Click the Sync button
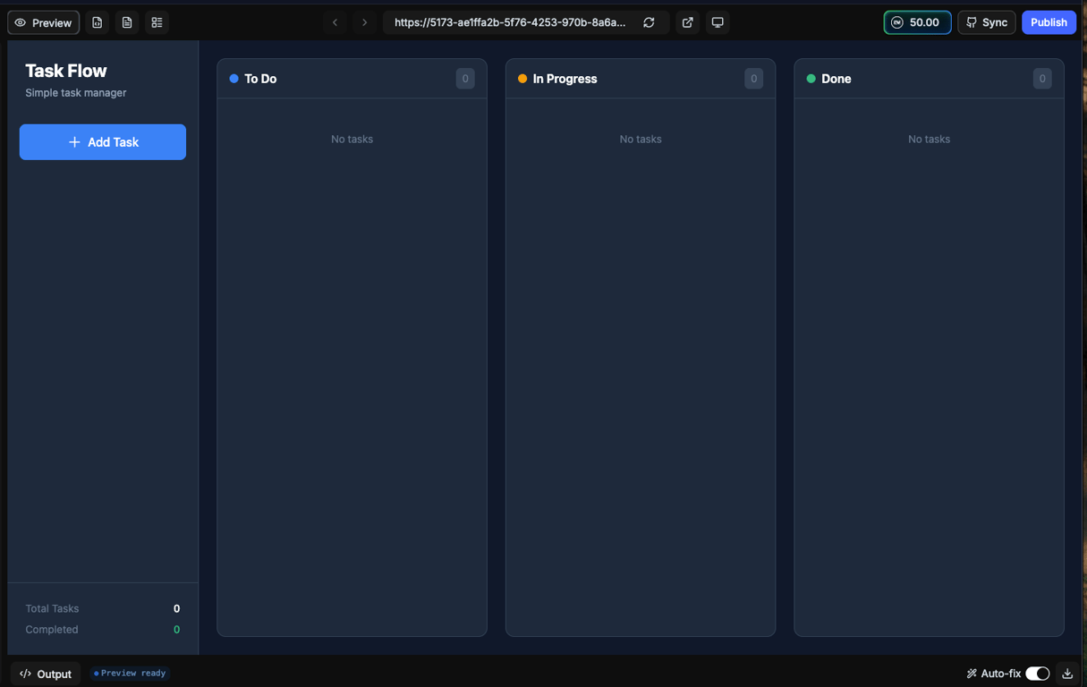 tap(986, 22)
